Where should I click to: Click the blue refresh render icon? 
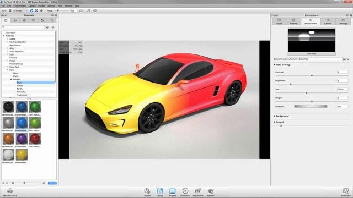coord(31,10)
